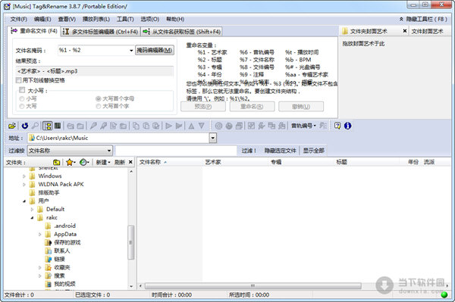
Task: Click 隐藏选定文件 button
Action: pyautogui.click(x=280, y=151)
